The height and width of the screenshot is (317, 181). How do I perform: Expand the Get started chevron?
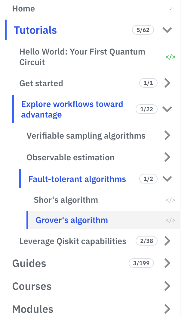(x=167, y=83)
